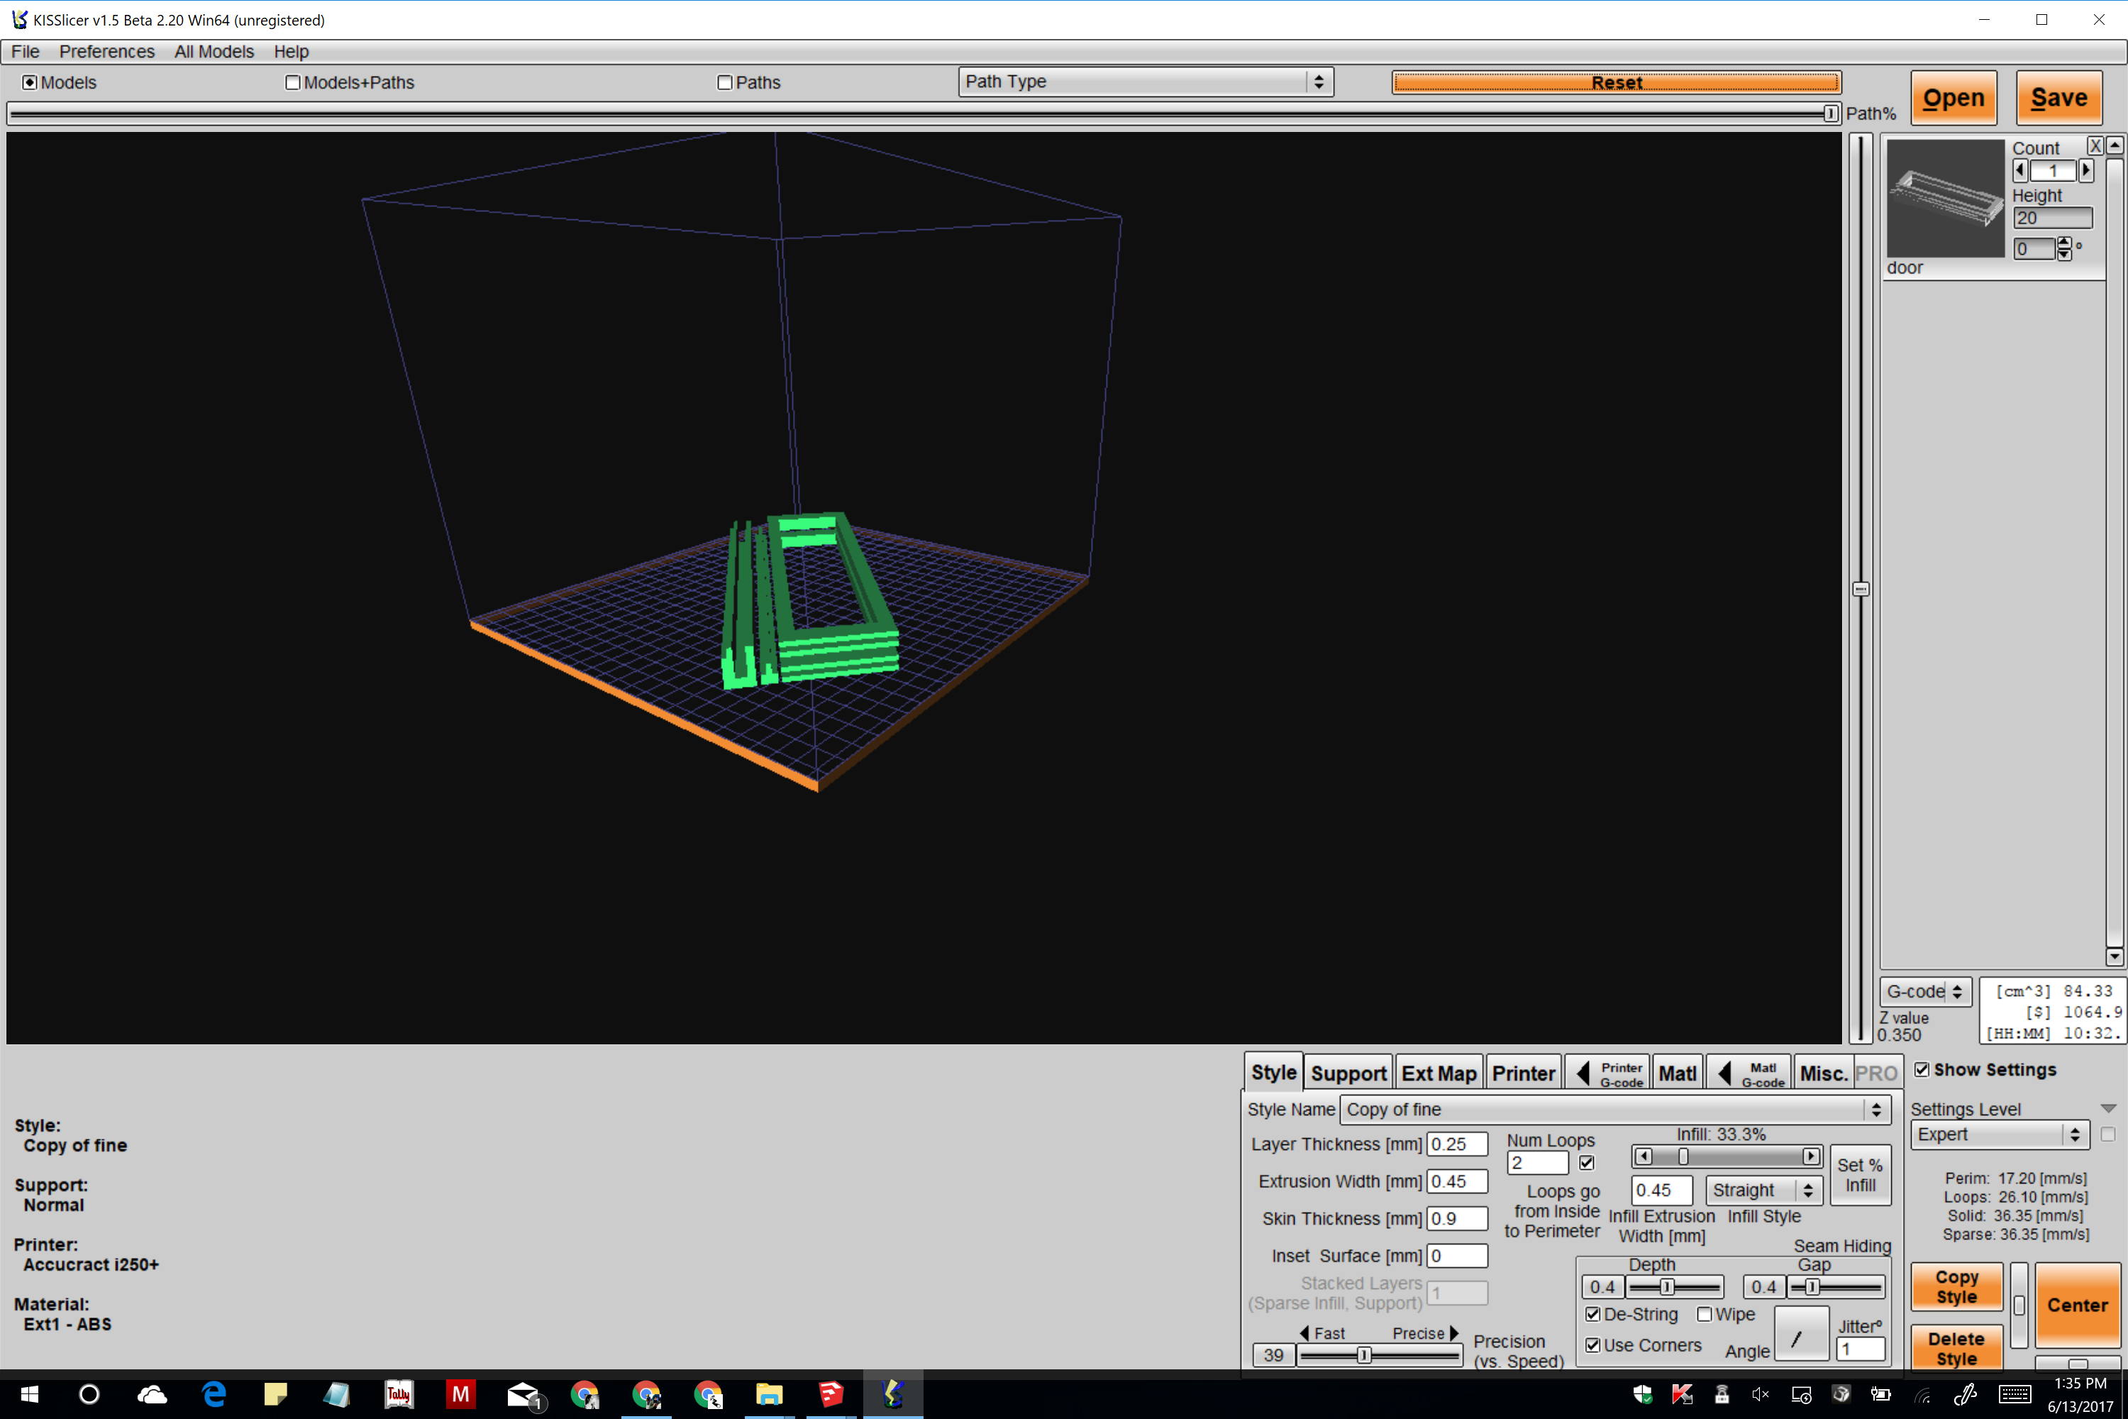Select the Paths view option

[x=724, y=82]
